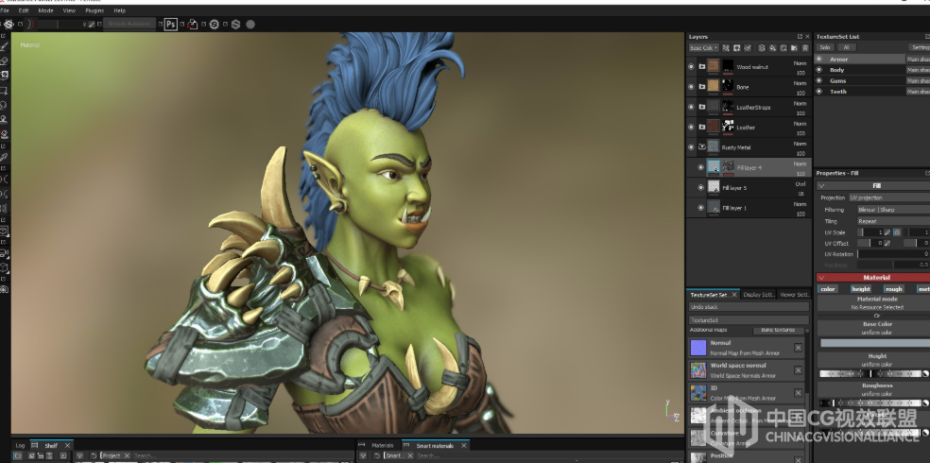Switch to the Viewer Settings tab
Image resolution: width=930 pixels, height=463 pixels.
794,295
